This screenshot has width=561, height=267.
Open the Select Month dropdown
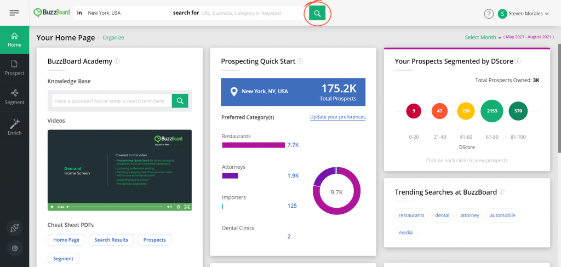point(483,37)
